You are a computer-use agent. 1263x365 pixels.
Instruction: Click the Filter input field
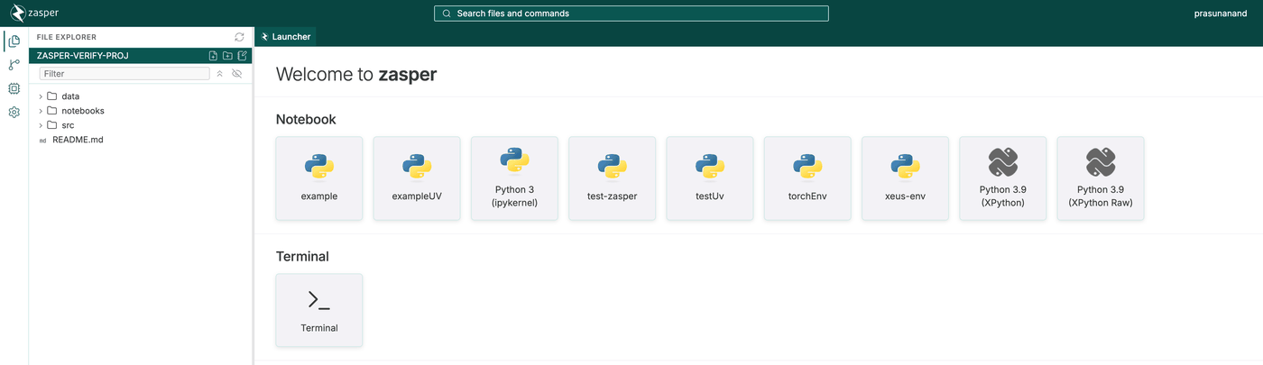124,74
